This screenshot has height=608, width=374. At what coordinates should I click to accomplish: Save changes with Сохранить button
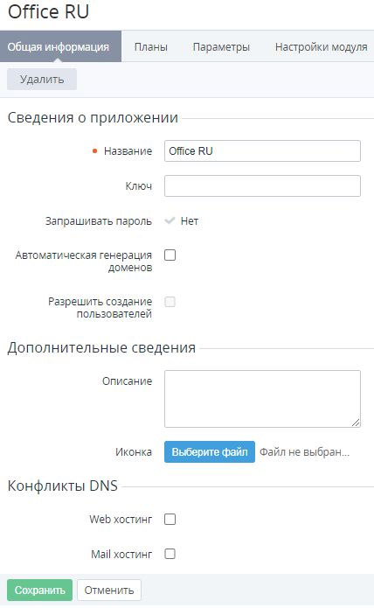[39, 591]
